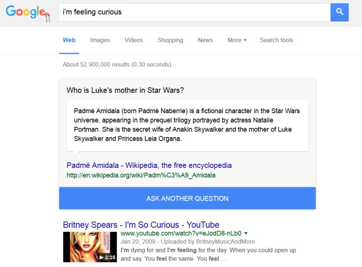Open Britney Spears I'm So Curious result
This screenshot has height=267, width=362.
(x=141, y=225)
